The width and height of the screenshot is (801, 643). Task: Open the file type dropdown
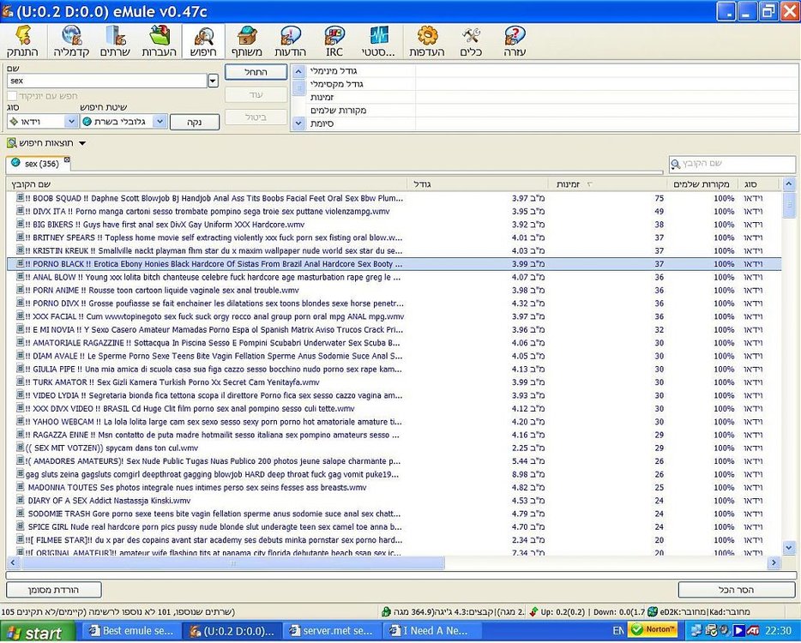point(71,122)
